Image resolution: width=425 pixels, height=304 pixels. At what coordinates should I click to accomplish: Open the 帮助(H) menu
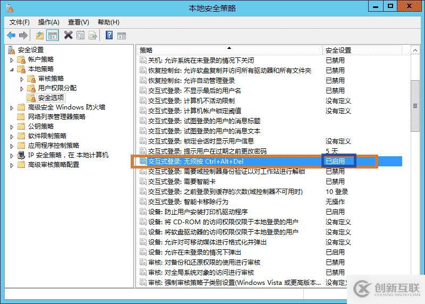coord(108,22)
